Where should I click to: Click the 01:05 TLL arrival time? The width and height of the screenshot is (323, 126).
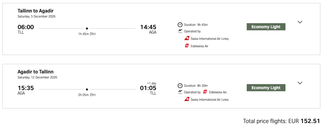point(148,88)
